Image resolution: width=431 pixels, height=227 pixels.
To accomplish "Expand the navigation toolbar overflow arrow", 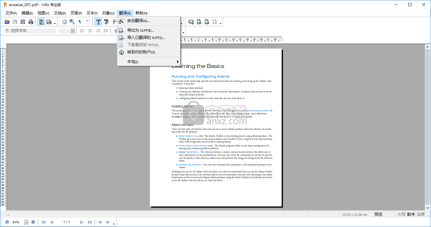I will pyautogui.click(x=114, y=224).
